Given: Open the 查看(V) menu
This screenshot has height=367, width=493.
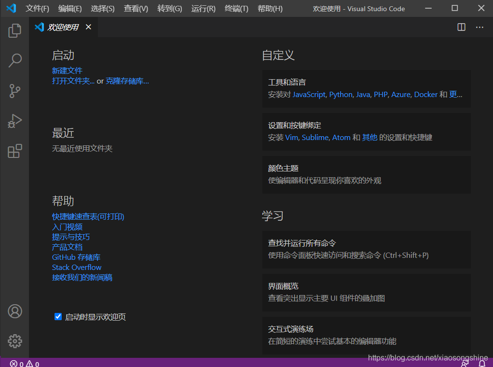Looking at the screenshot, I should pos(136,9).
